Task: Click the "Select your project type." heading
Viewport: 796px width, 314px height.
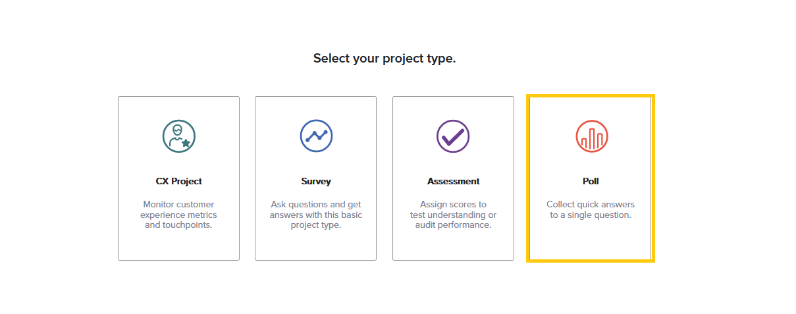Action: click(385, 59)
